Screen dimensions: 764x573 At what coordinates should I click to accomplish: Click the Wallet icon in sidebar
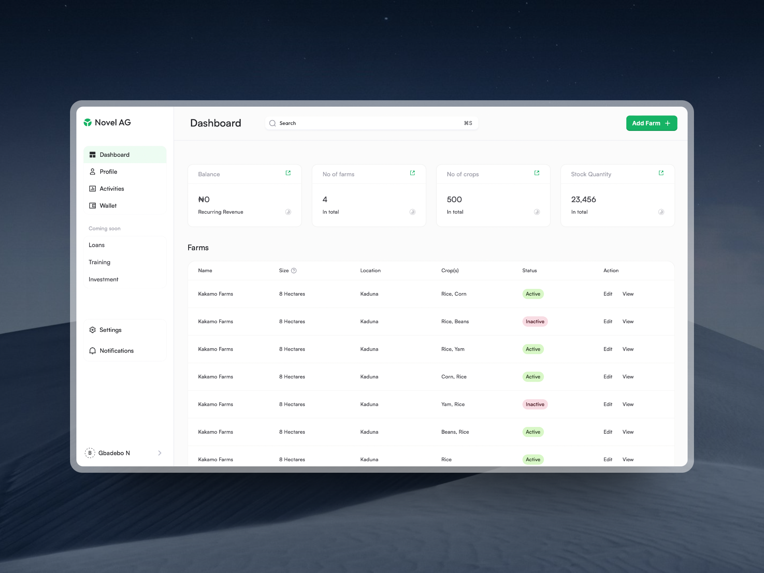[92, 206]
